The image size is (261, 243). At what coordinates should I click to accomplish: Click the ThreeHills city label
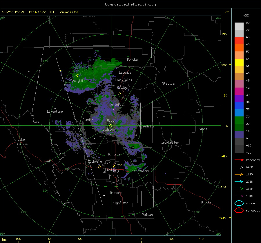point(146,126)
